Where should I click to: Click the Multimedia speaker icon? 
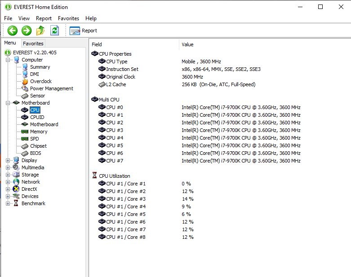(x=16, y=167)
